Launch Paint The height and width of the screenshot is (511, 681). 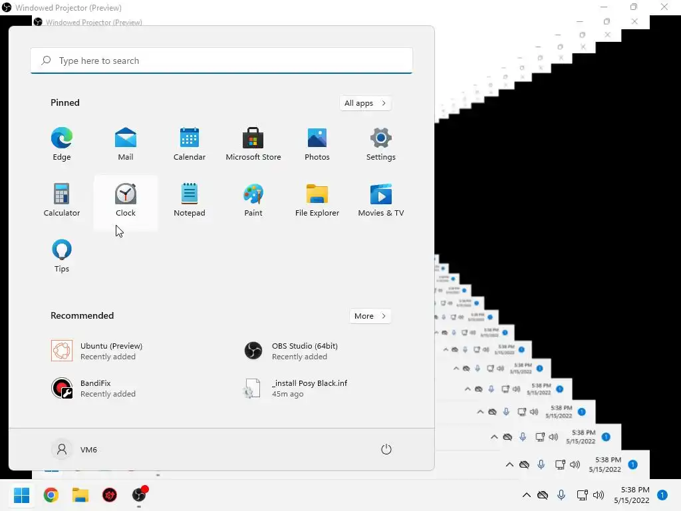[x=253, y=200]
